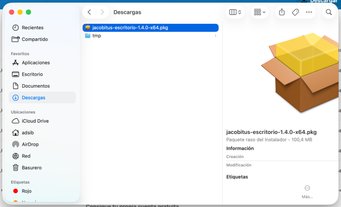
Task: Open Documentos in the sidebar
Action: tap(42, 86)
